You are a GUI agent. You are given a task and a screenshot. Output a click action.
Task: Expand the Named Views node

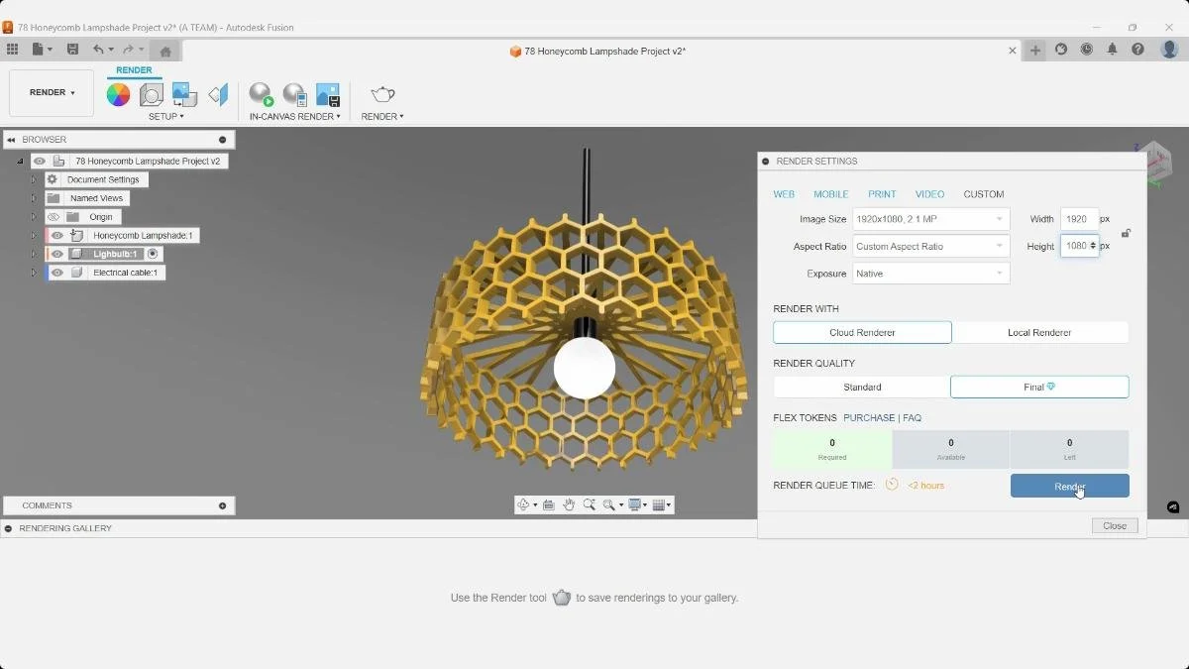point(33,198)
